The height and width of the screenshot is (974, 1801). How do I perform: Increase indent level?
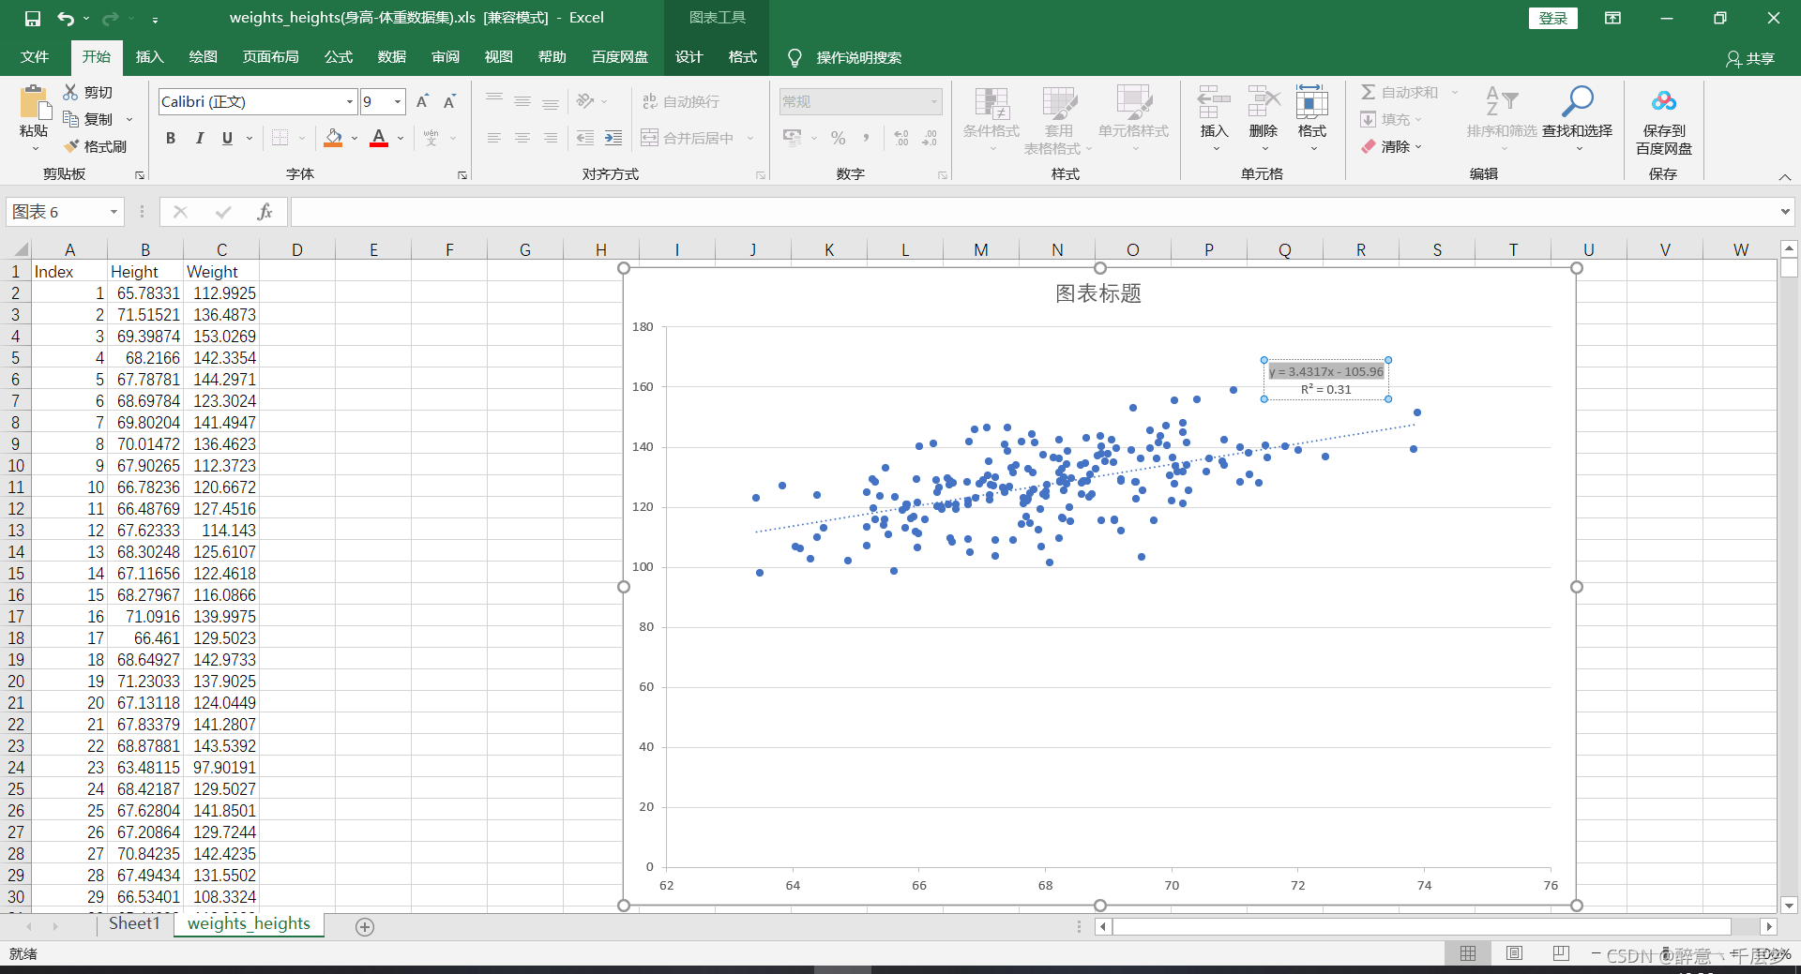[613, 138]
